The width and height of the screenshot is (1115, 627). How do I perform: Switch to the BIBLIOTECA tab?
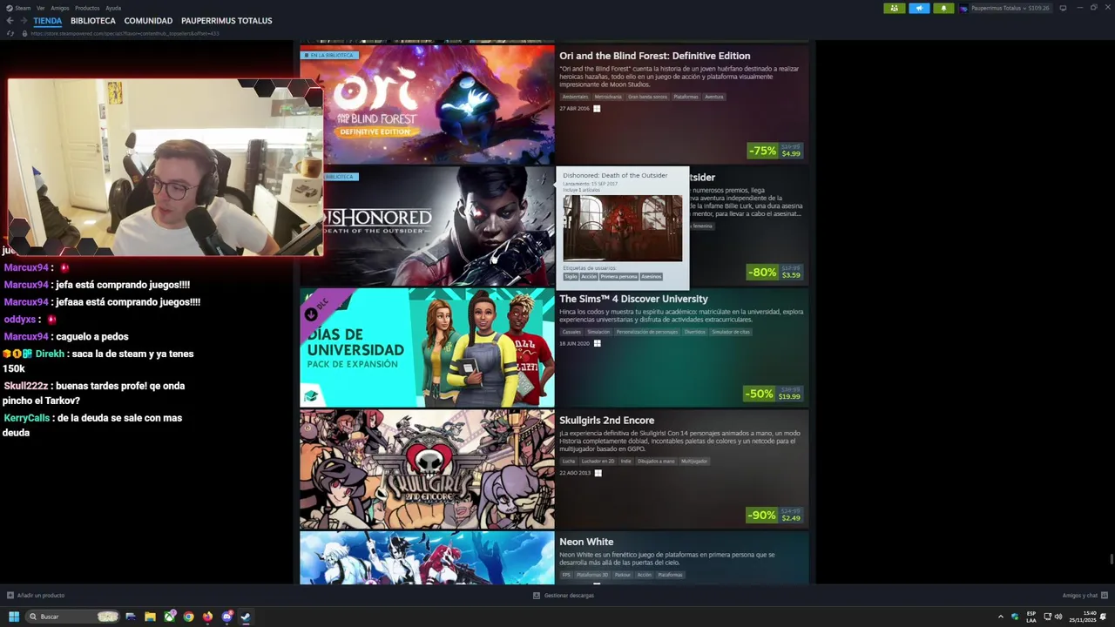click(93, 21)
